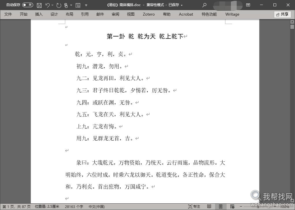Open the 帮助 tab
Viewport: 295px width, 210px height.
point(167,14)
